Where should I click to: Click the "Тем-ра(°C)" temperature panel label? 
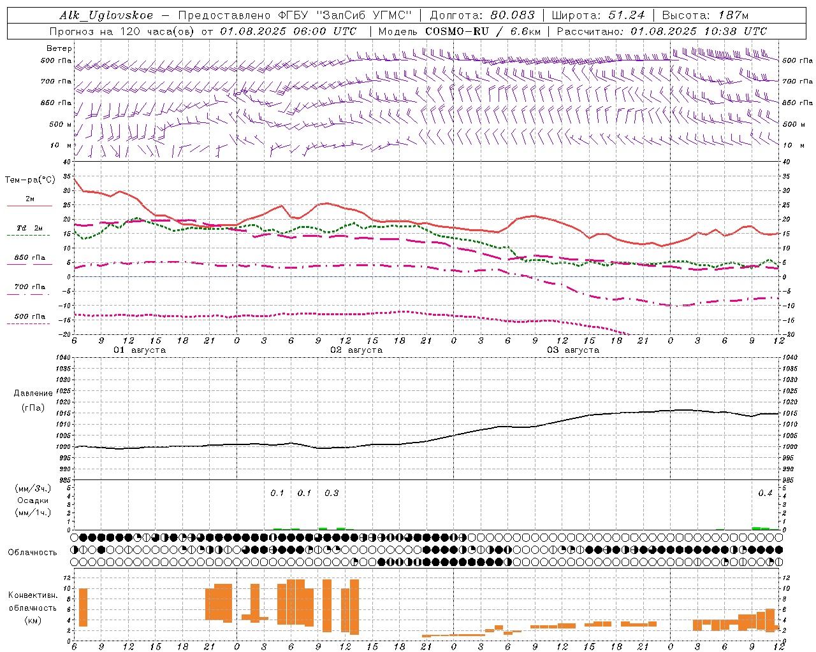point(30,180)
